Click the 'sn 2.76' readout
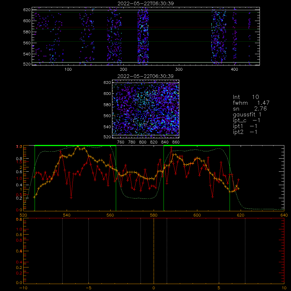Viewport: 291px width, 291px height. pyautogui.click(x=250, y=109)
